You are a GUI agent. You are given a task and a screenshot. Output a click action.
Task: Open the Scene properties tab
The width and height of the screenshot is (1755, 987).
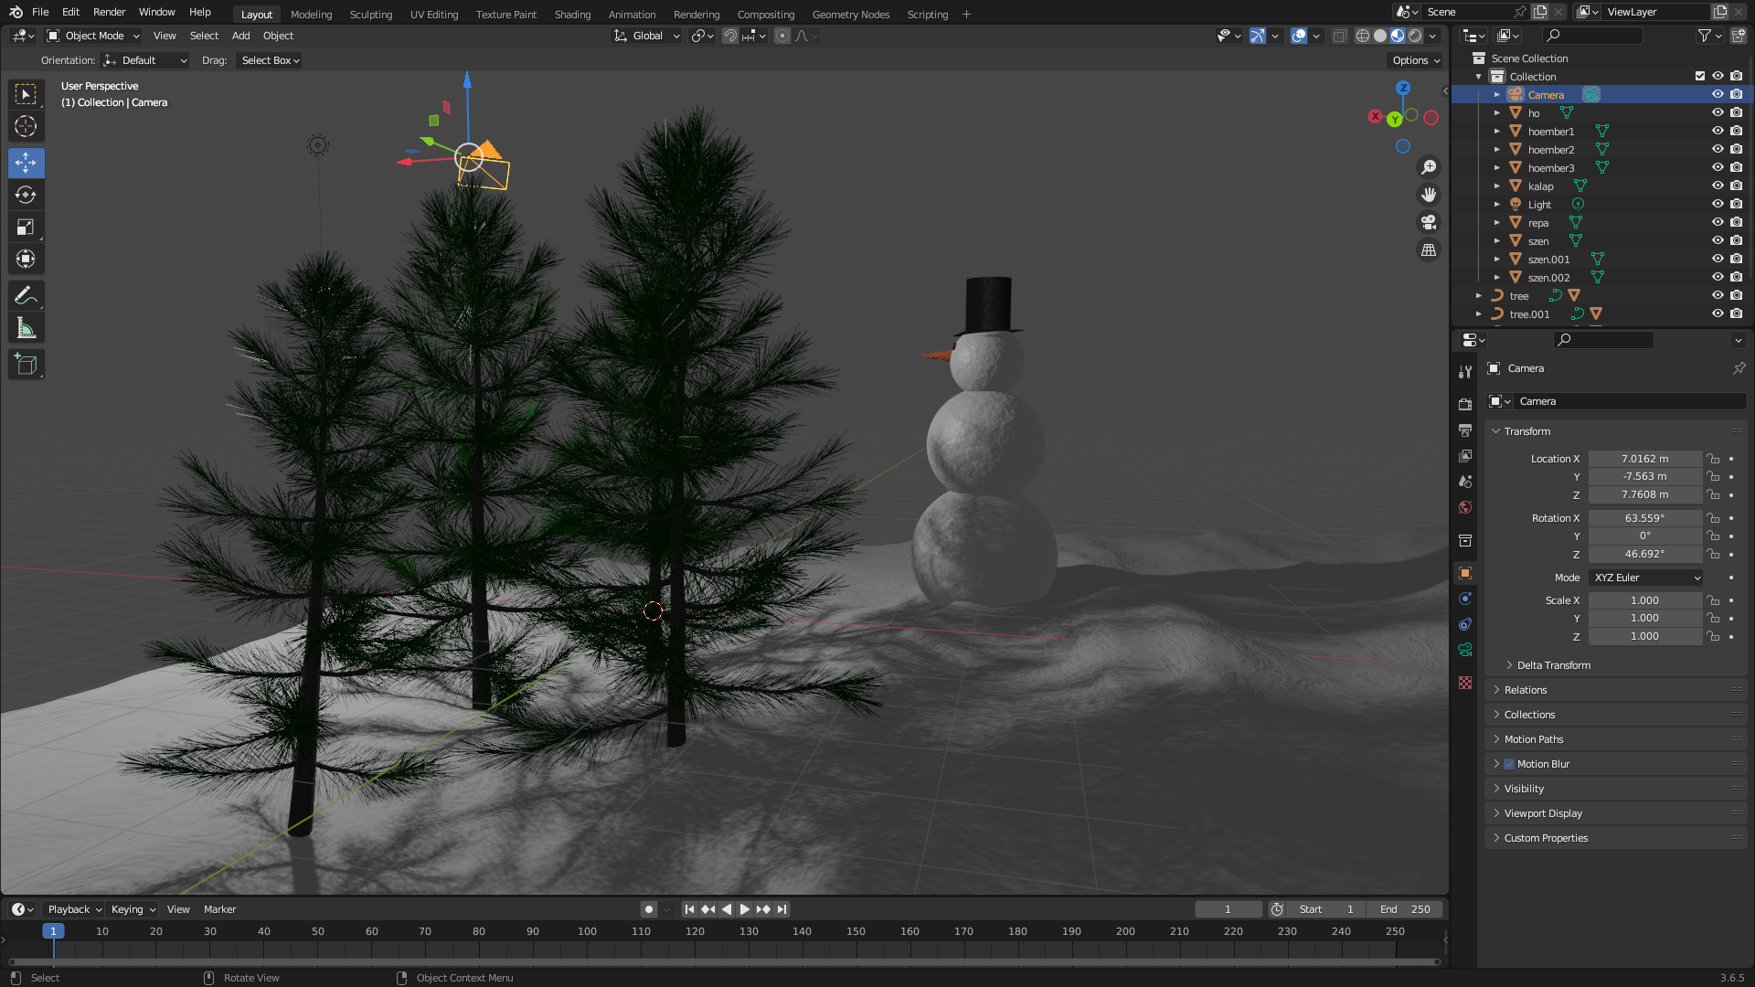tap(1465, 481)
